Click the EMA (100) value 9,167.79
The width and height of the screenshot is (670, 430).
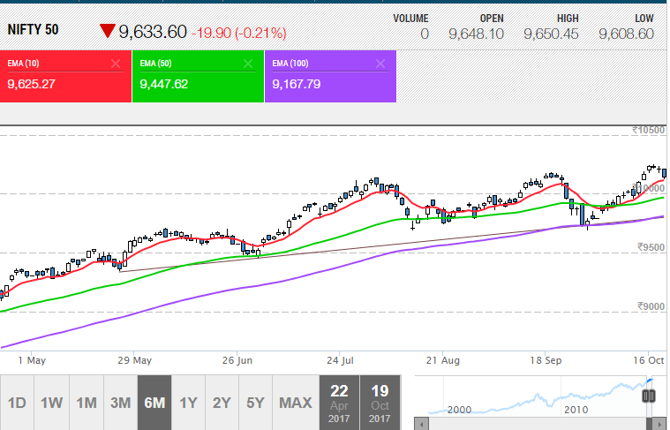(296, 84)
